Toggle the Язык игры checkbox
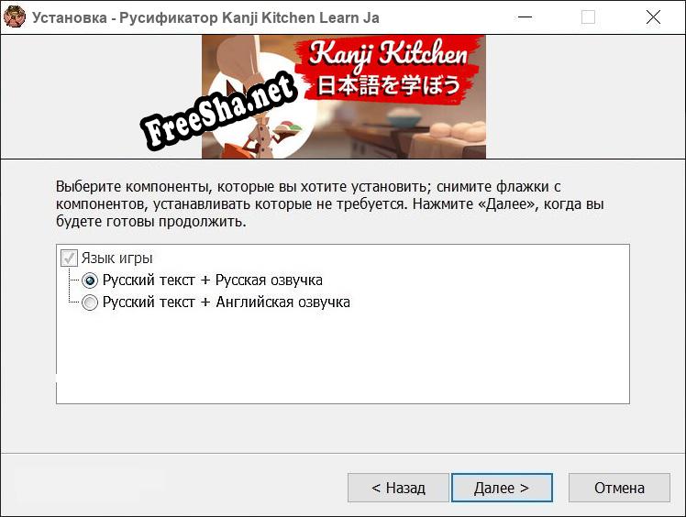Screen dimensions: 686x517 (69, 258)
